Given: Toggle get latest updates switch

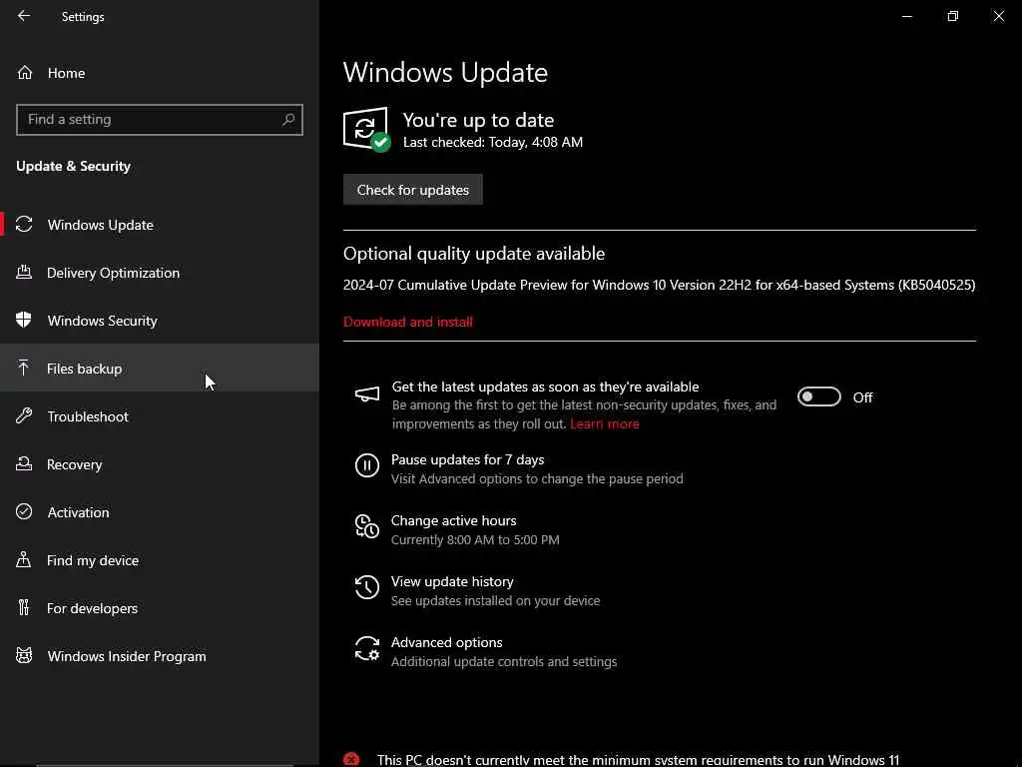Looking at the screenshot, I should (x=819, y=396).
